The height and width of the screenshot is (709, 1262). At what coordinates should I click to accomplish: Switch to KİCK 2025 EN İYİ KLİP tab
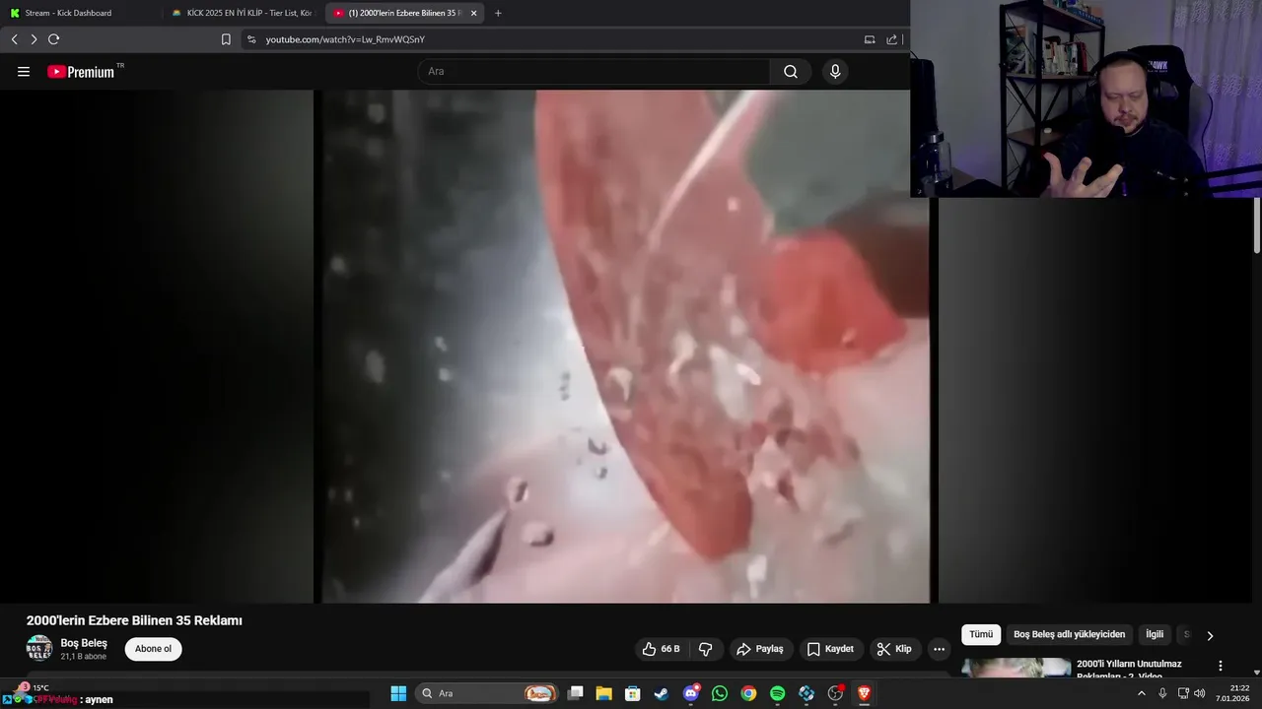pyautogui.click(x=244, y=13)
